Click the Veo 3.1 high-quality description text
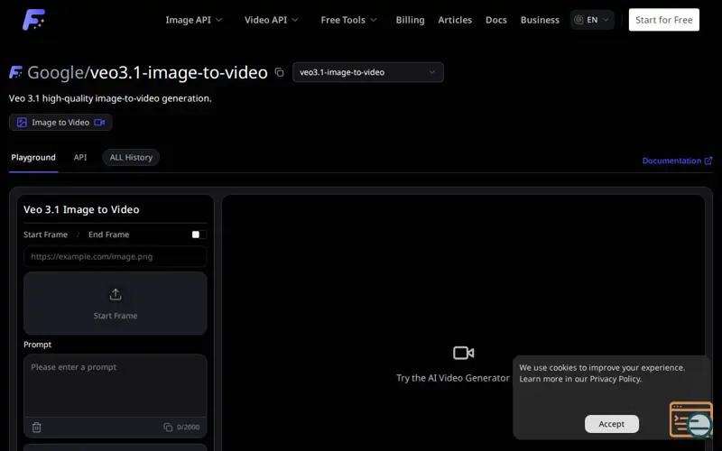The width and height of the screenshot is (722, 451). pyautogui.click(x=110, y=98)
